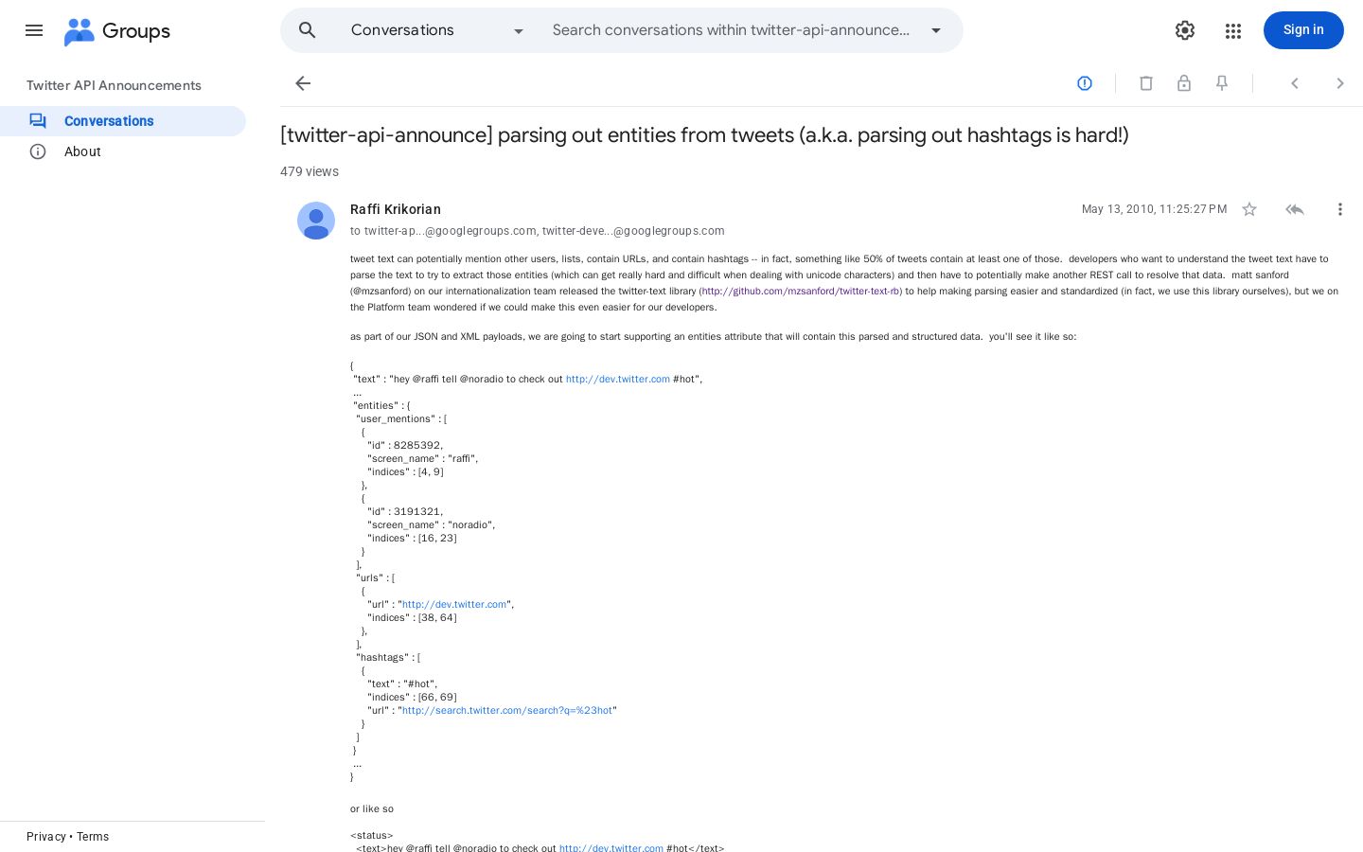Delete conversation using trash icon

pyautogui.click(x=1146, y=83)
